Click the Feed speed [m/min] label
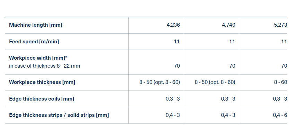Viewport: 295px width, 129px height. point(34,42)
